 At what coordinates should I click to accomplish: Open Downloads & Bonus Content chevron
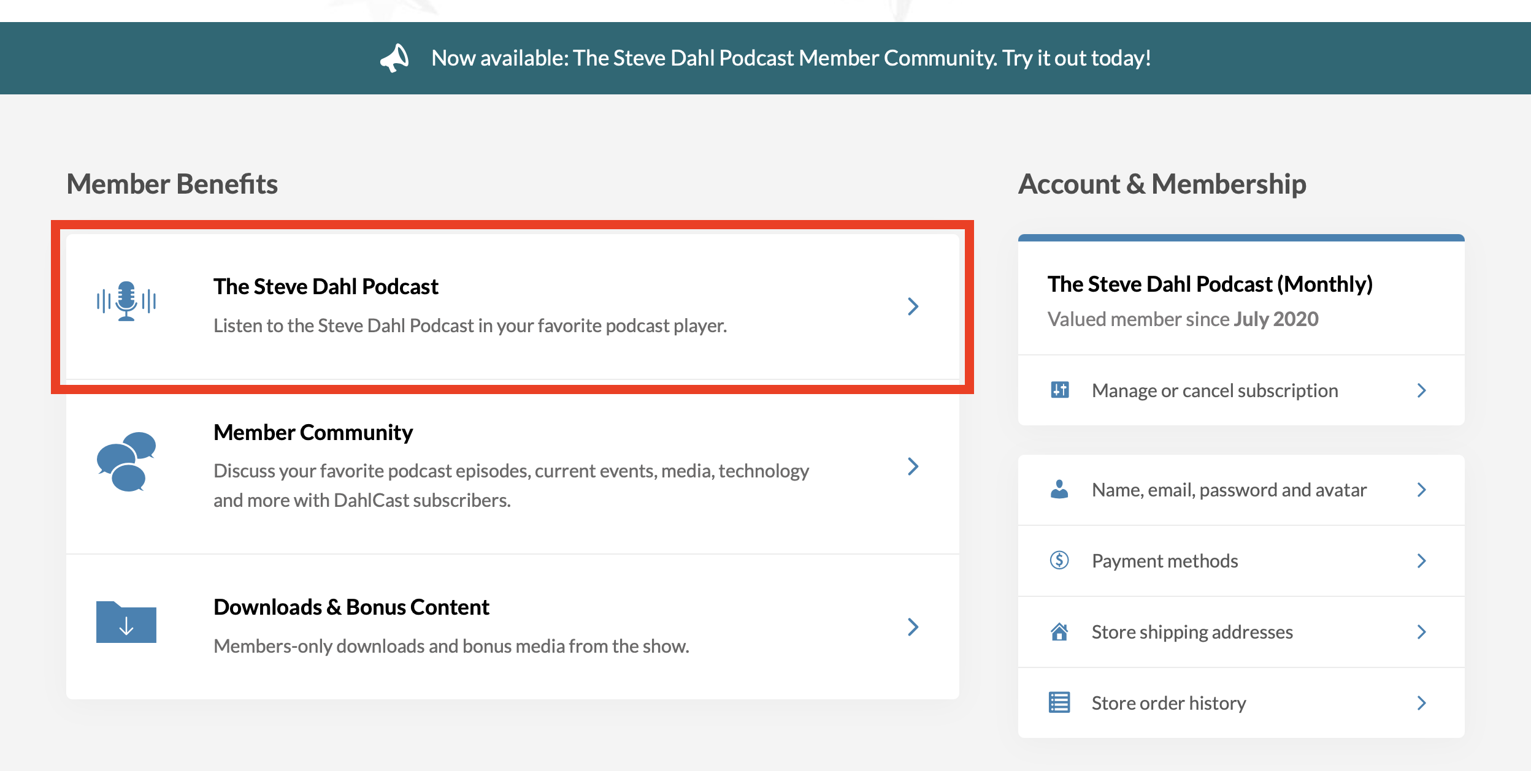point(913,627)
